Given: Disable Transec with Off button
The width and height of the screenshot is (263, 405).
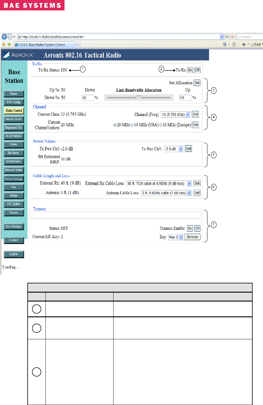Looking at the screenshot, I should pyautogui.click(x=197, y=228).
